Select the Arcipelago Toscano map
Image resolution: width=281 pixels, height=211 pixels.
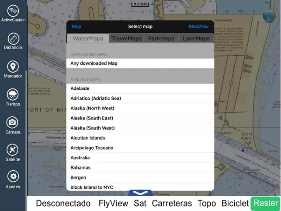(140, 148)
